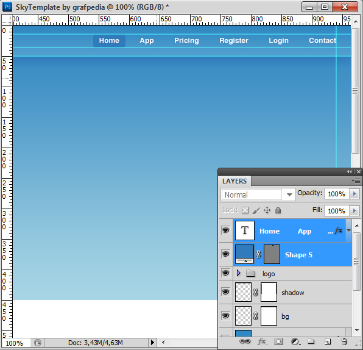Create a new adjustment layer
Screen dimensions: 363x350
(295, 341)
